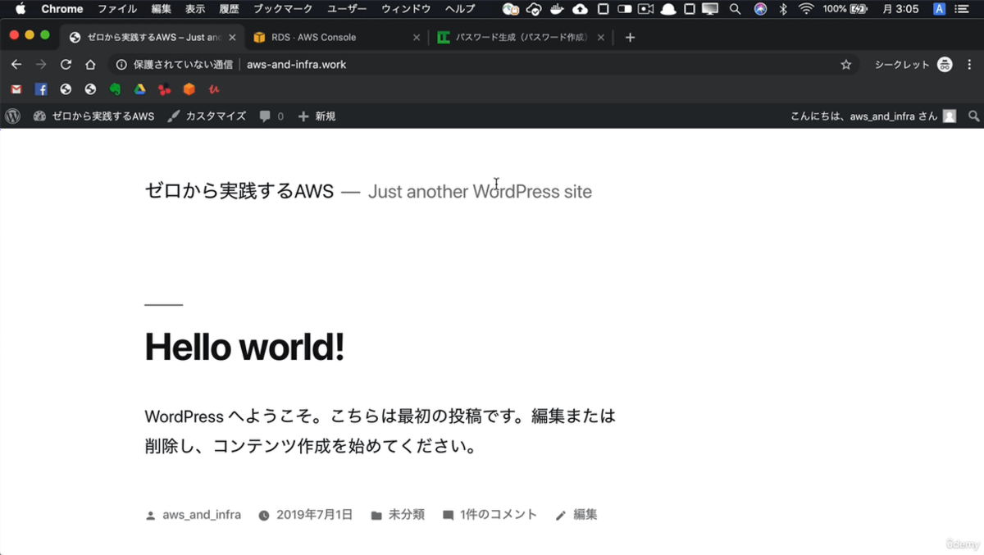The image size is (984, 555).
Task: Open the Evernote bookmark
Action: (116, 89)
